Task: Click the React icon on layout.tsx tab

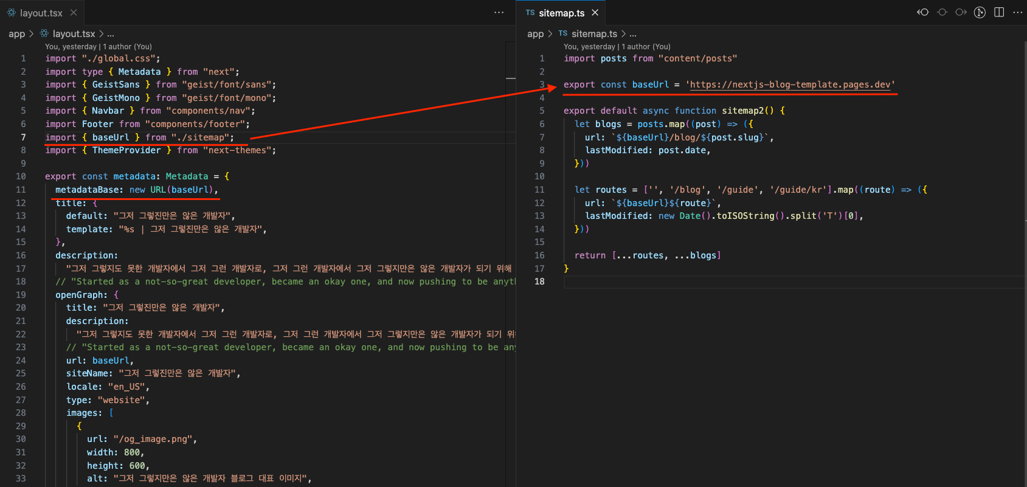Action: [x=12, y=12]
